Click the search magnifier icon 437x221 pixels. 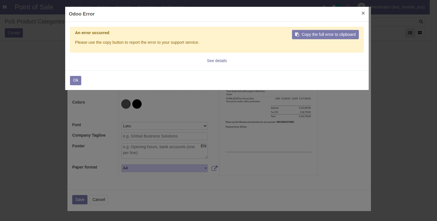[x=421, y=22]
